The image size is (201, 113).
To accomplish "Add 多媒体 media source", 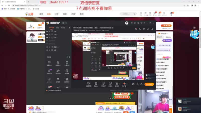I will click(110, 84).
